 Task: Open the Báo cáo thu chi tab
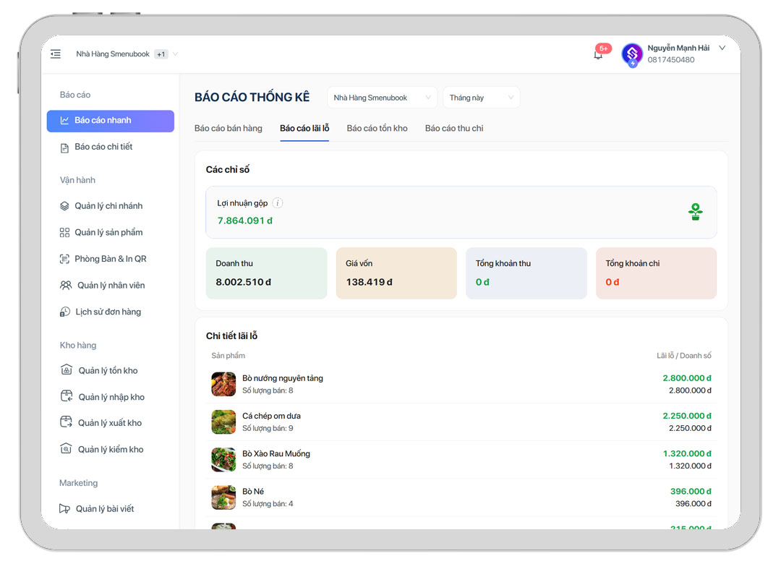pos(454,128)
